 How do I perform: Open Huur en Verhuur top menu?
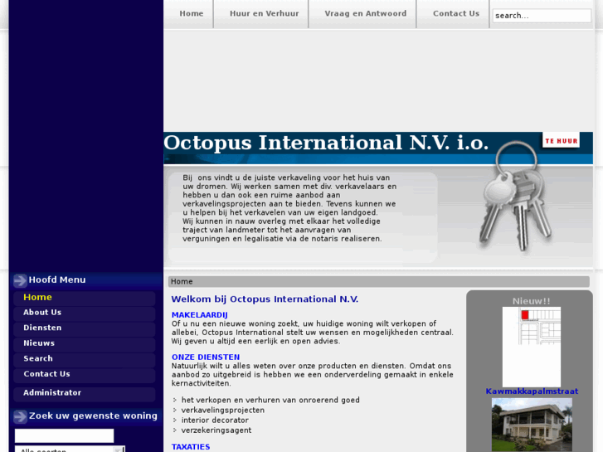265,13
